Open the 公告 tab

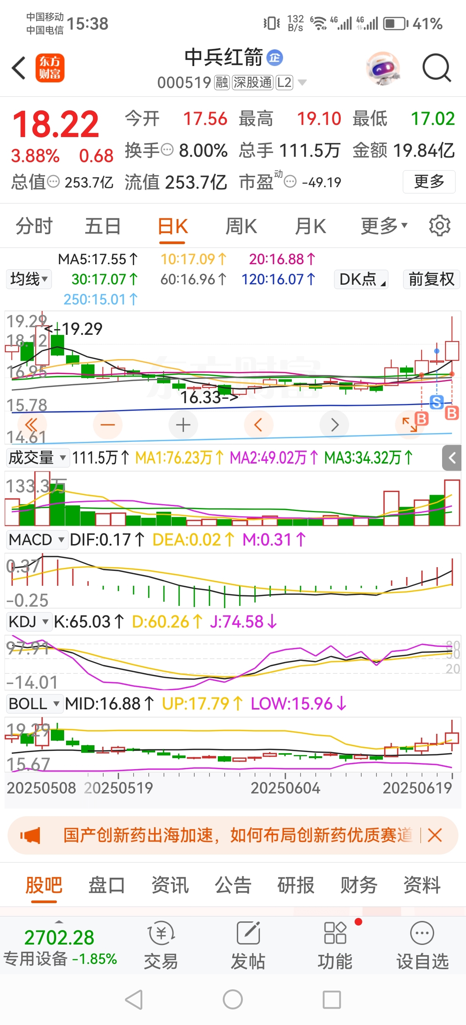click(x=233, y=885)
